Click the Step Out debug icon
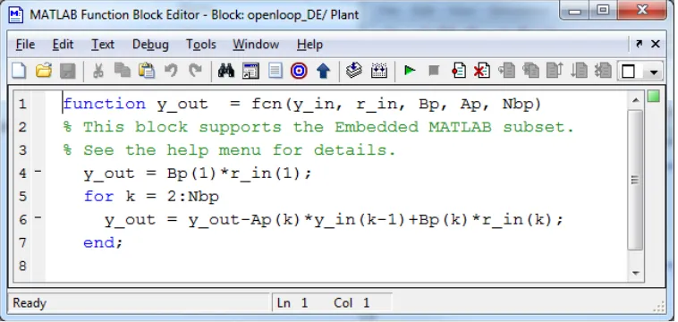This screenshot has height=322, width=678. point(555,71)
